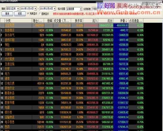Click 47/114 position count in 仪电仪表 row
The width and height of the screenshot is (163, 131).
(41, 83)
